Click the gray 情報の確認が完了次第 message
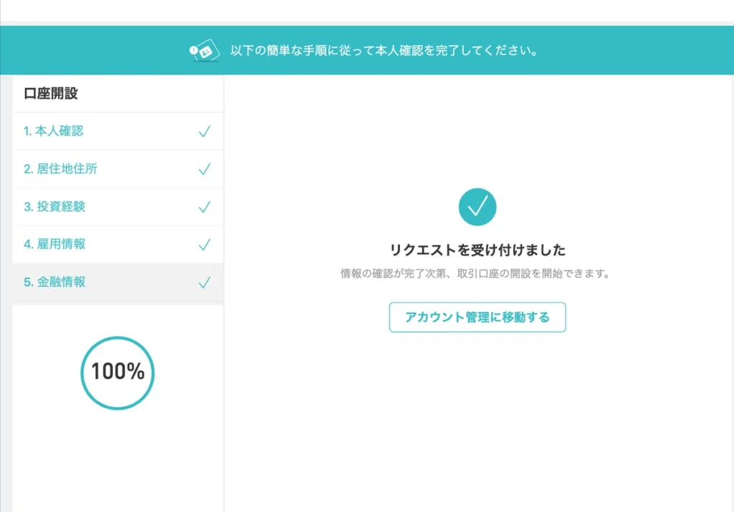This screenshot has height=512, width=734. [x=477, y=274]
